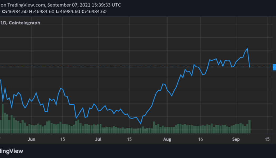This screenshot has height=158, width=276.
Task: Select the blue current price tag on right edge
Action: 274,67
